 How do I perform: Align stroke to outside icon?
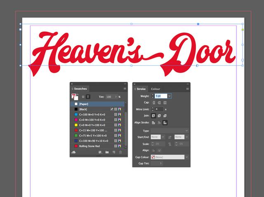pos(165,123)
